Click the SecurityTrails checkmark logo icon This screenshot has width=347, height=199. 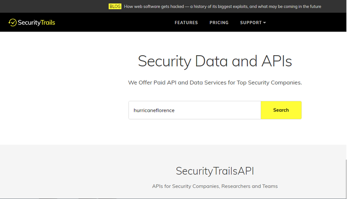click(x=13, y=22)
